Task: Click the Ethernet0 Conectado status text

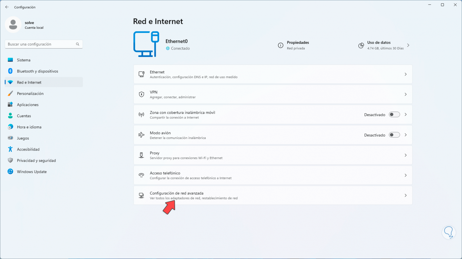Action: 180,48
